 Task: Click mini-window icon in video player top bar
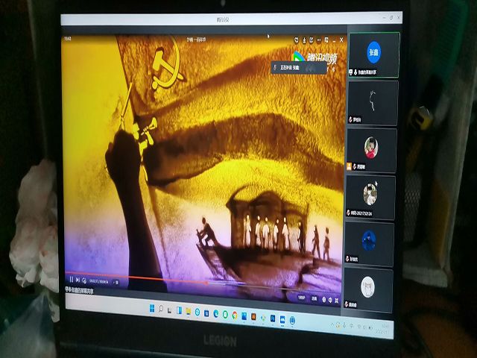pyautogui.click(x=326, y=40)
